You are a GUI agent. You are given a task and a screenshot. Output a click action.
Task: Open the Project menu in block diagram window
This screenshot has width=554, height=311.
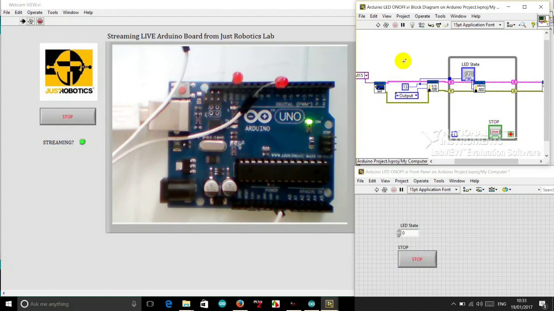pyautogui.click(x=403, y=16)
